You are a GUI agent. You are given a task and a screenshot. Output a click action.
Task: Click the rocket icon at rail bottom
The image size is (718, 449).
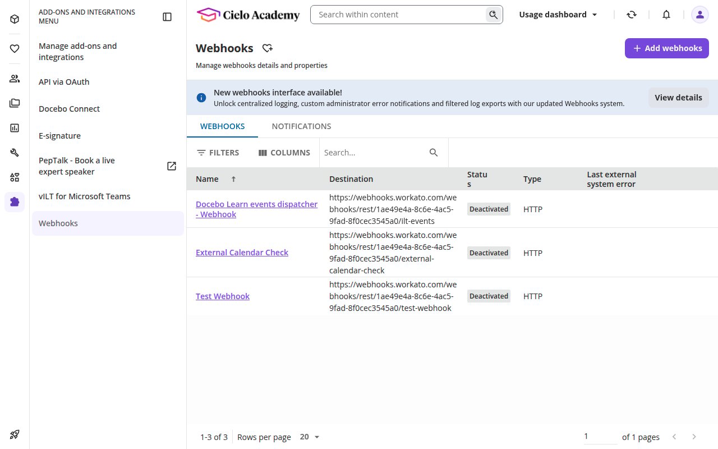click(15, 434)
